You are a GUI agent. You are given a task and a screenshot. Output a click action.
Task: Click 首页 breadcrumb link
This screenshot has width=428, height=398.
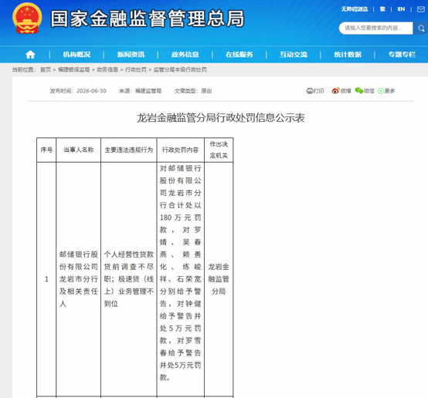pyautogui.click(x=46, y=69)
